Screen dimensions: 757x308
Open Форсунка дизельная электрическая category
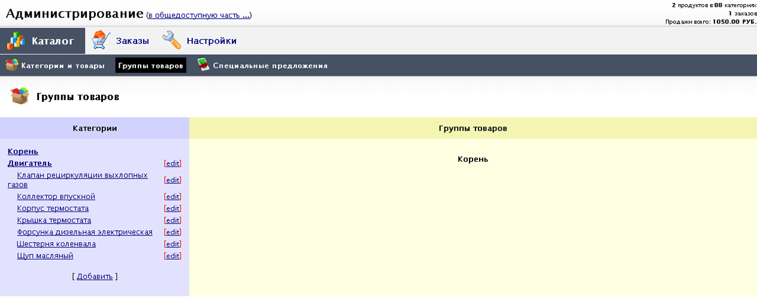tap(84, 232)
